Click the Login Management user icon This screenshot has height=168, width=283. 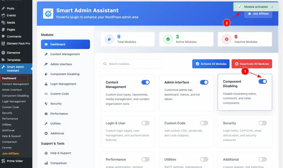pyautogui.click(x=46, y=84)
